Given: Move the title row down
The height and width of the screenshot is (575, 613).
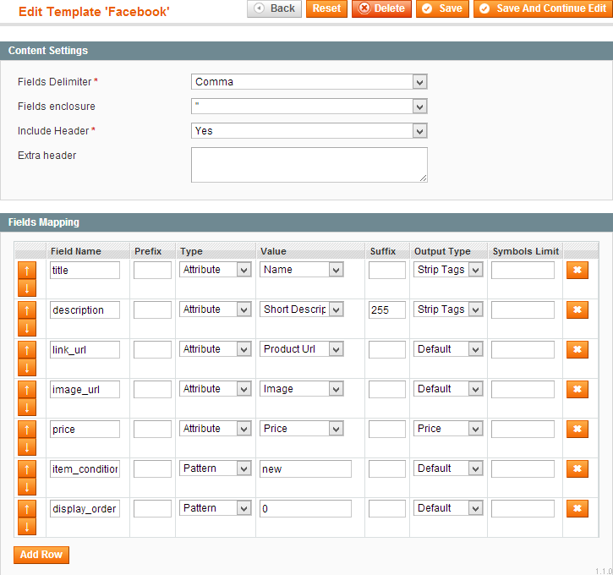Looking at the screenshot, I should (x=27, y=288).
